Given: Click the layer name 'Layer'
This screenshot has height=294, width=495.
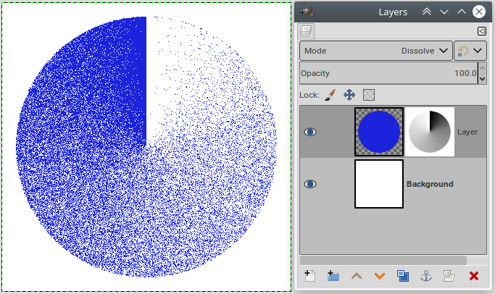Looking at the screenshot, I should (467, 132).
